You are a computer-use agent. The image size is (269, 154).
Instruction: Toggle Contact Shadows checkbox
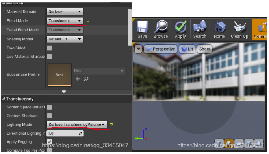tap(49, 115)
